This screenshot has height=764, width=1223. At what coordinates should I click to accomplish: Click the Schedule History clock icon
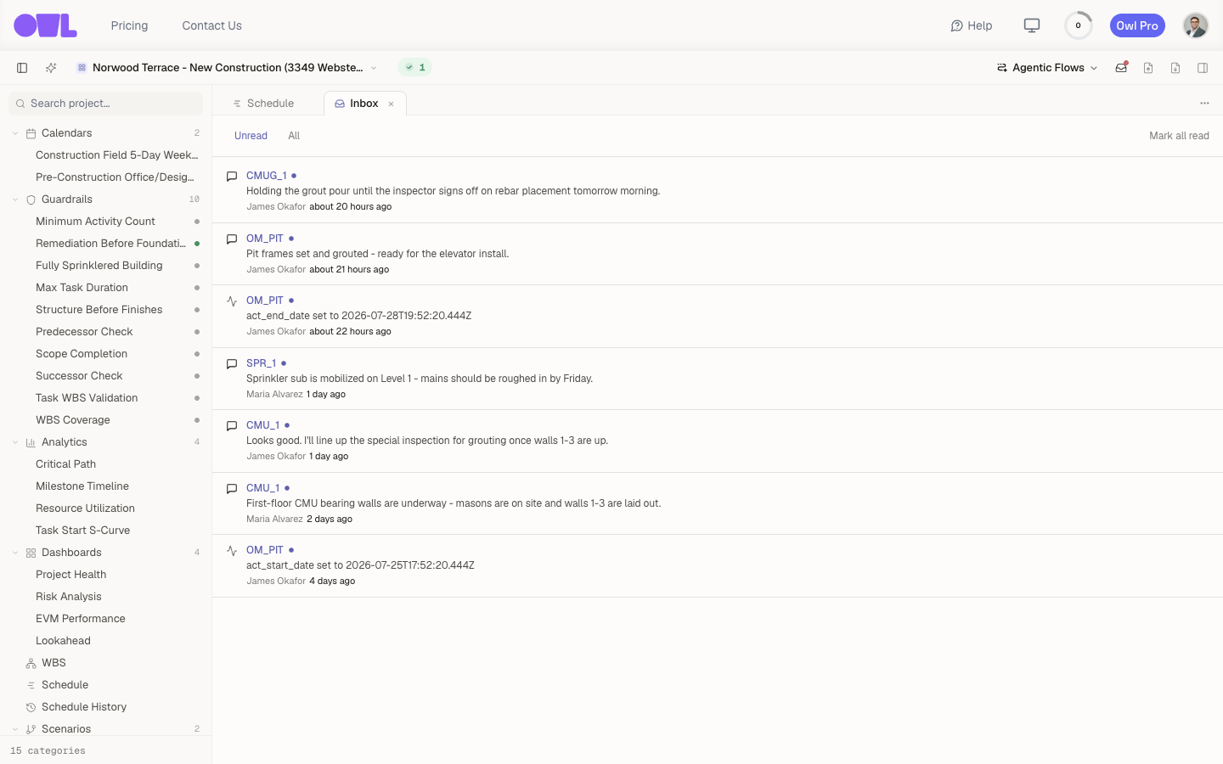point(31,707)
